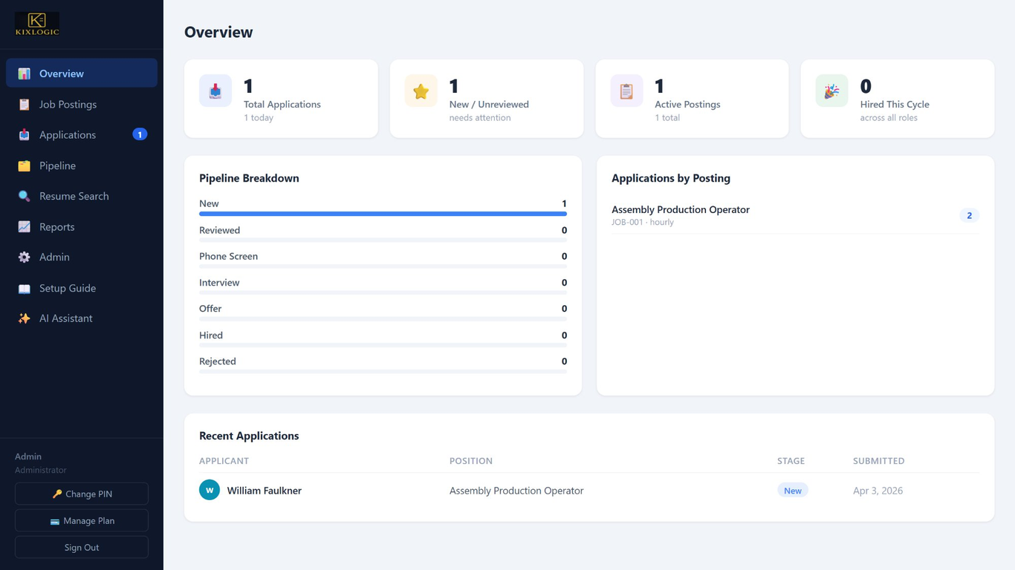
Task: Click the Offer stage label
Action: (x=210, y=309)
